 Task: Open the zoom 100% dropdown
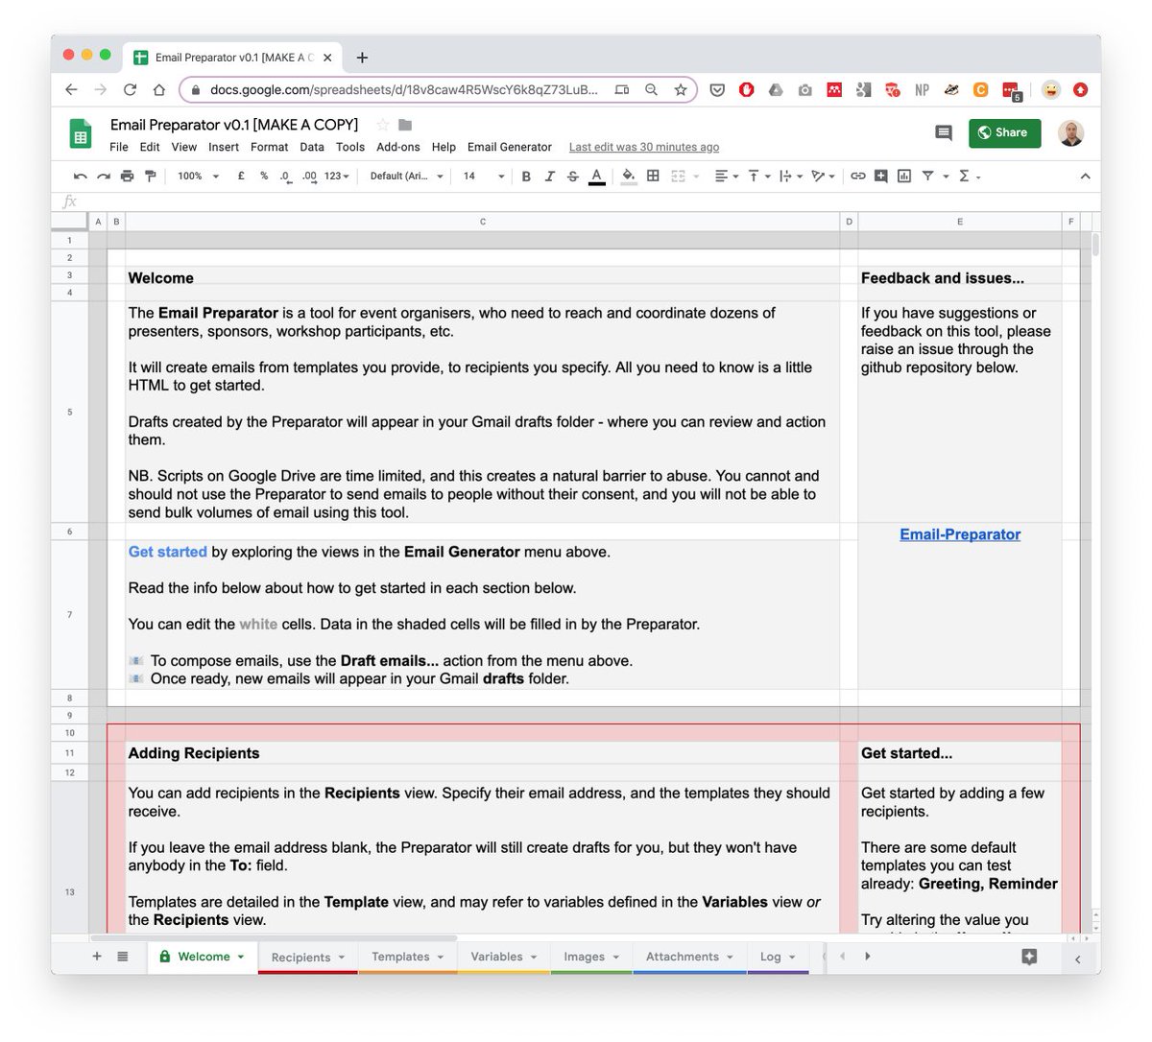coord(198,177)
